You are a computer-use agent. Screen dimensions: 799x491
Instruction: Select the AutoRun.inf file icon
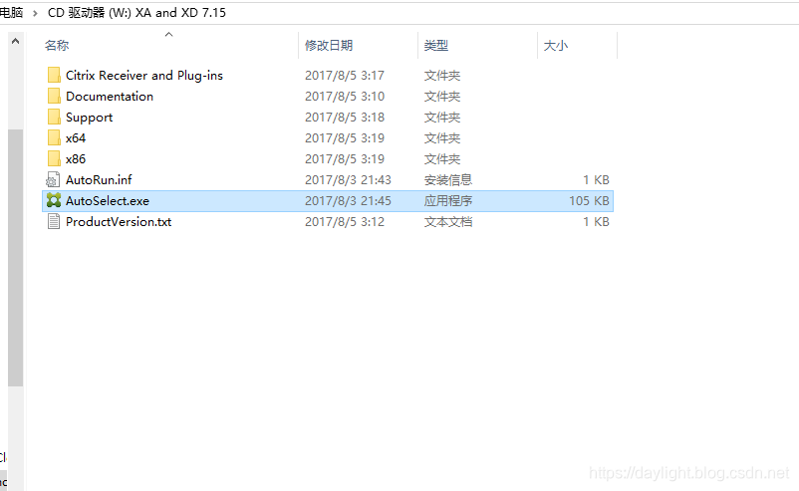[53, 179]
